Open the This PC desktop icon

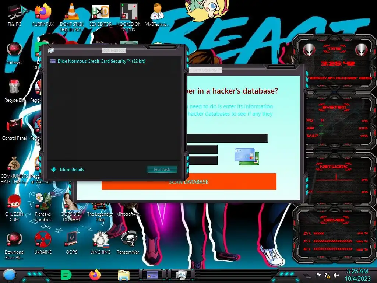click(14, 14)
